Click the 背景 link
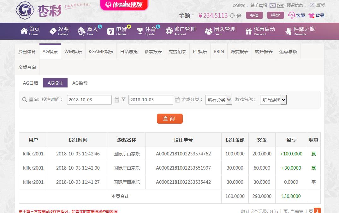Screen dimensions: 339x213 pyautogui.click(x=320, y=15)
